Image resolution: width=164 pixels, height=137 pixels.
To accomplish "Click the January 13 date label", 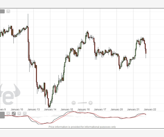I will (33, 109).
